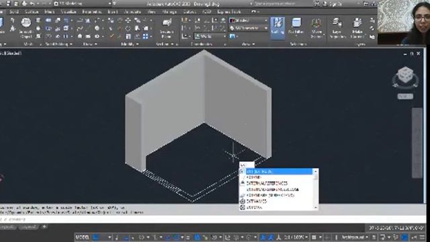
Task: Choose highlighted EXTRUDE in autocomplete list
Action: pyautogui.click(x=276, y=171)
